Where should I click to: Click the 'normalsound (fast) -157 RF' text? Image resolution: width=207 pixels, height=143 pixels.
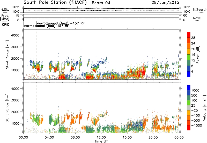tap(61, 23)
